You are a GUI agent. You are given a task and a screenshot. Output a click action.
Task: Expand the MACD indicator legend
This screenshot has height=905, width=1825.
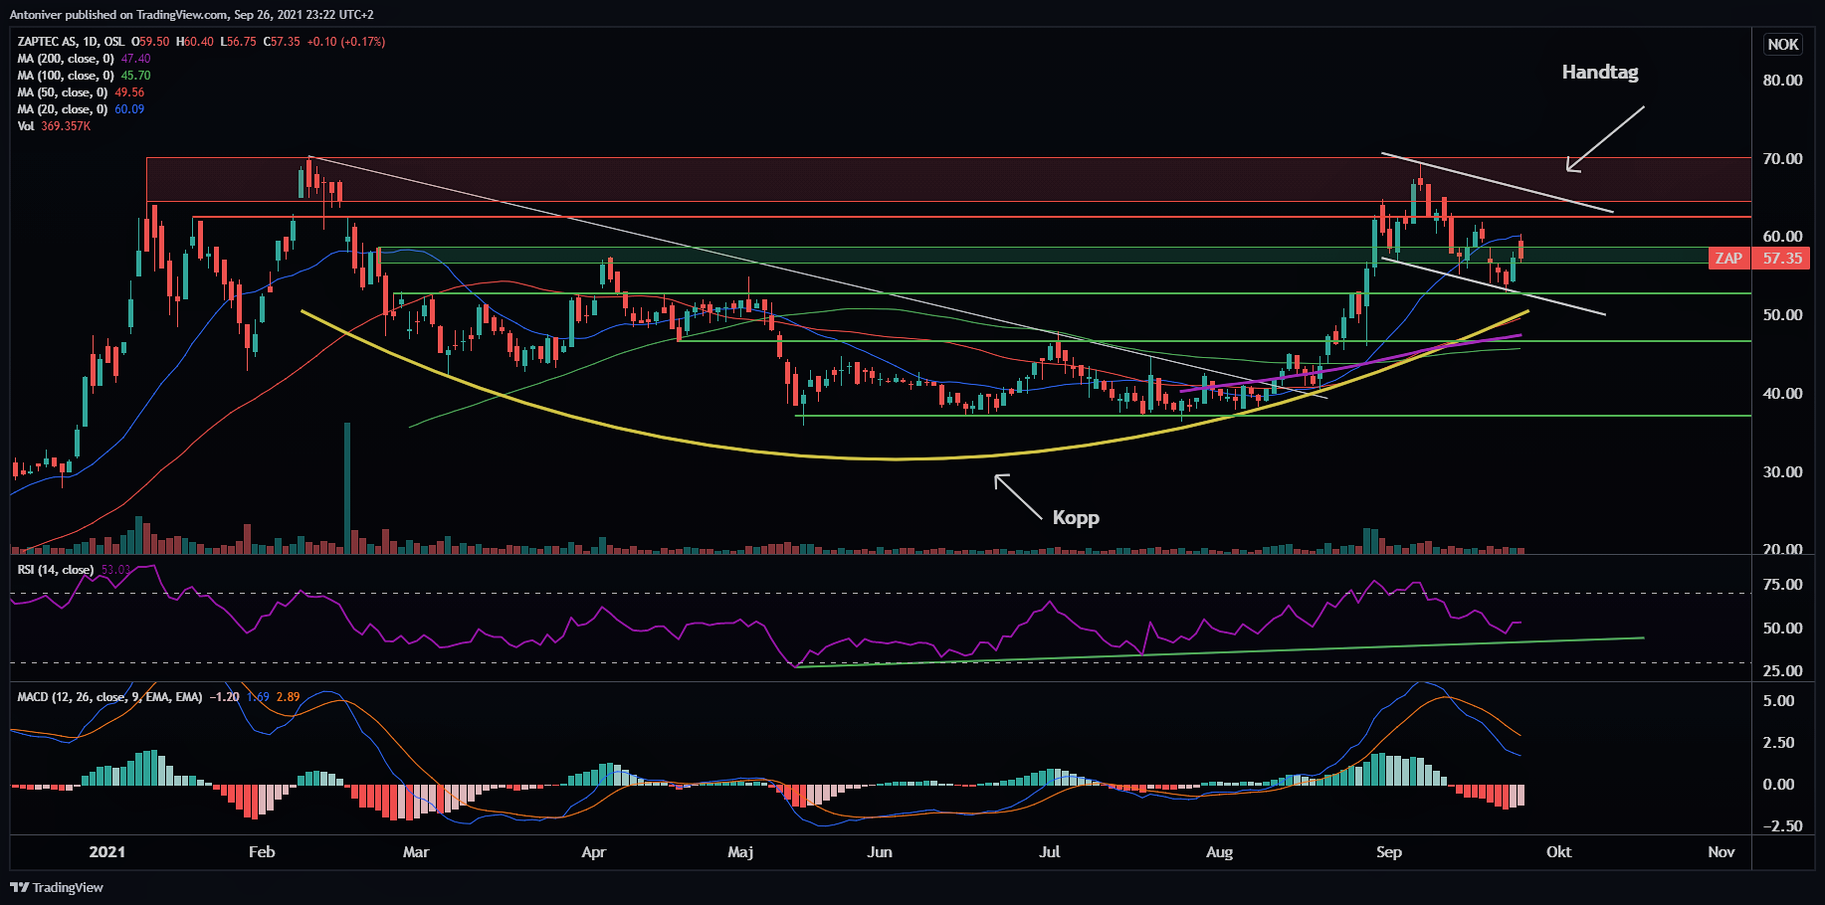pyautogui.click(x=109, y=697)
